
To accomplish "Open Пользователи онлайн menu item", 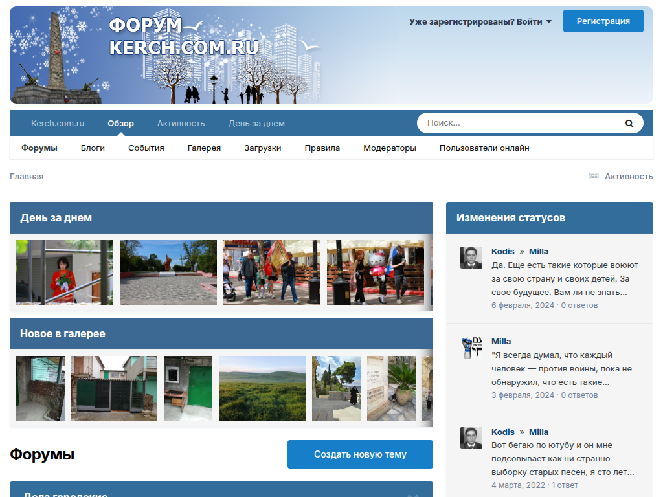I will (484, 148).
